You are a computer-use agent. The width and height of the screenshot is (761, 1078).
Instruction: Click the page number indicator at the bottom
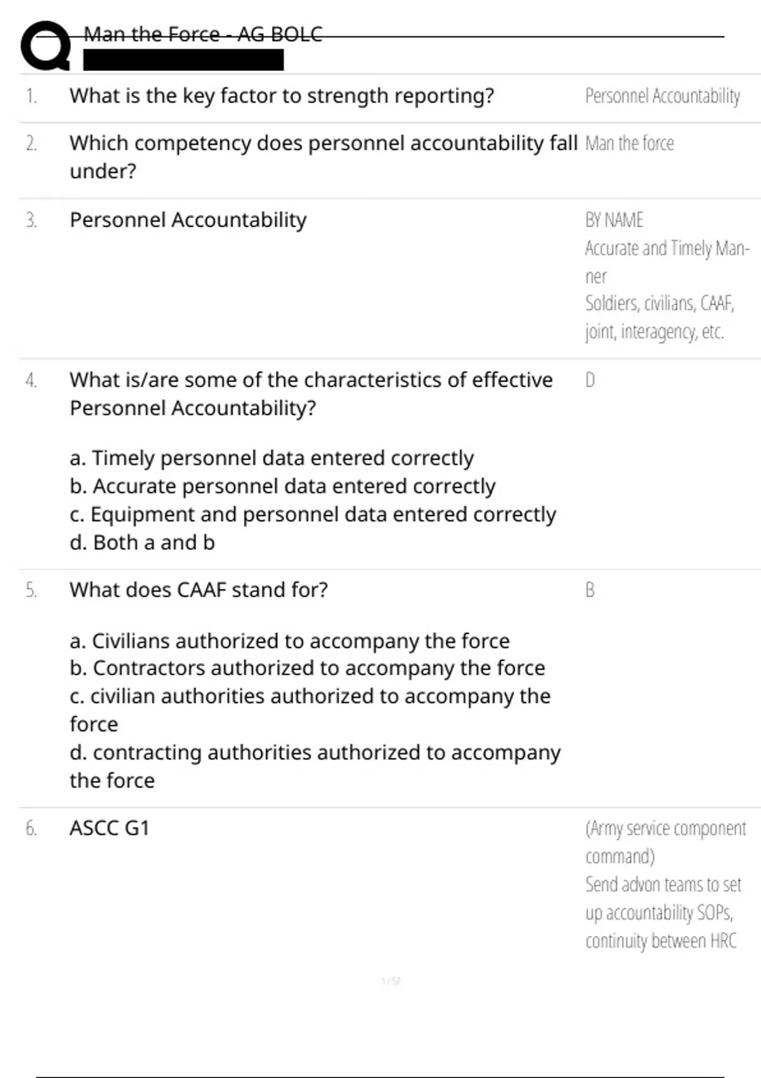(x=391, y=981)
